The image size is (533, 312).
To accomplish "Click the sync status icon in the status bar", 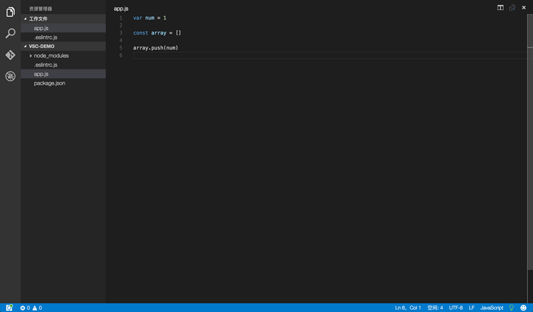I will 9,307.
